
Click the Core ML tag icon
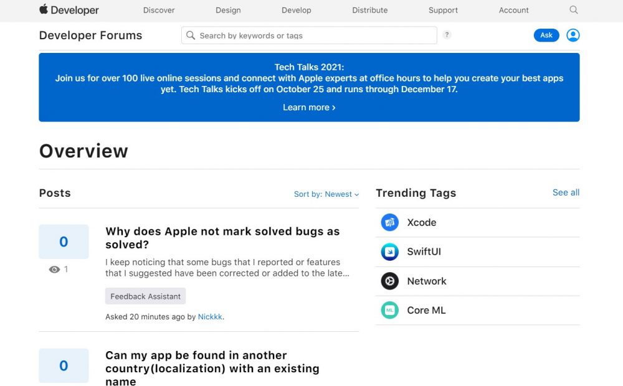pos(389,310)
